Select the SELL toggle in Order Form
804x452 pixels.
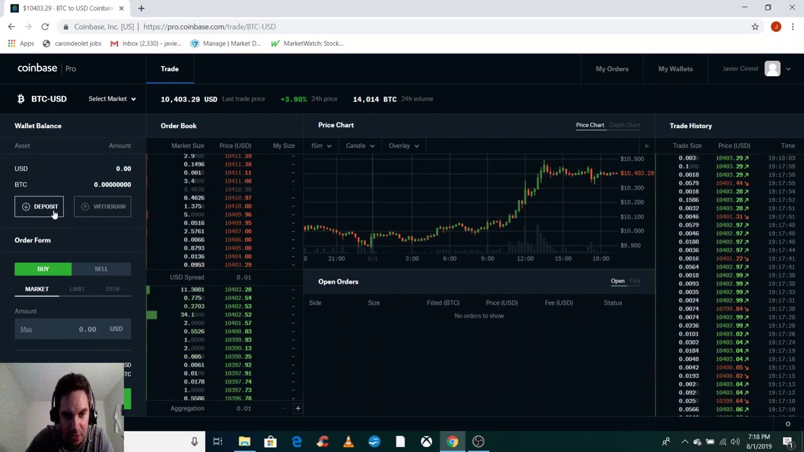point(101,269)
